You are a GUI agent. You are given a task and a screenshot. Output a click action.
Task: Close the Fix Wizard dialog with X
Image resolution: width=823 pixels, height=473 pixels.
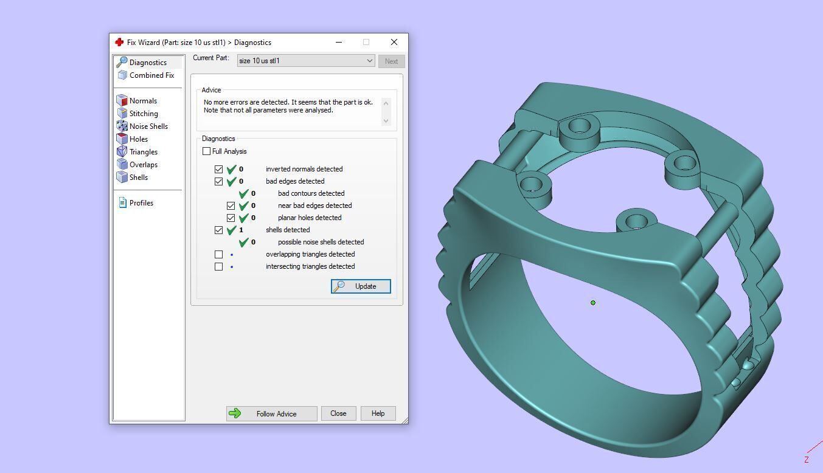pyautogui.click(x=394, y=42)
